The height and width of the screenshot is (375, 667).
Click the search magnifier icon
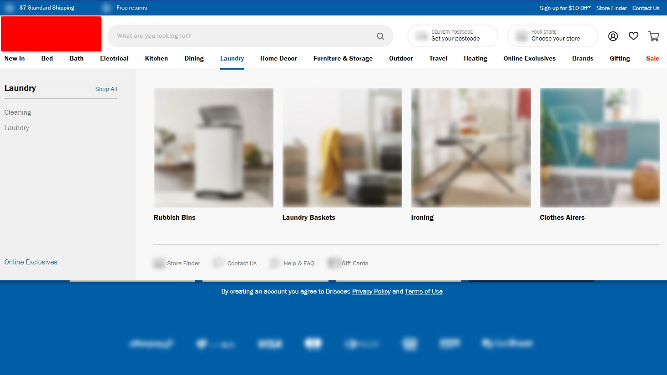(380, 36)
